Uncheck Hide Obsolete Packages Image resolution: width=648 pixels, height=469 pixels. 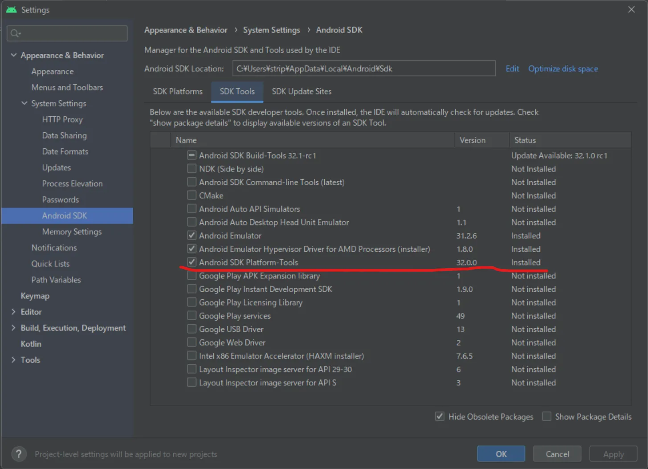pyautogui.click(x=440, y=416)
